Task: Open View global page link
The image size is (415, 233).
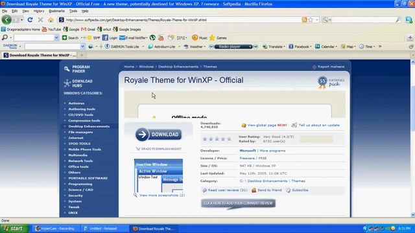Action: pos(262,125)
